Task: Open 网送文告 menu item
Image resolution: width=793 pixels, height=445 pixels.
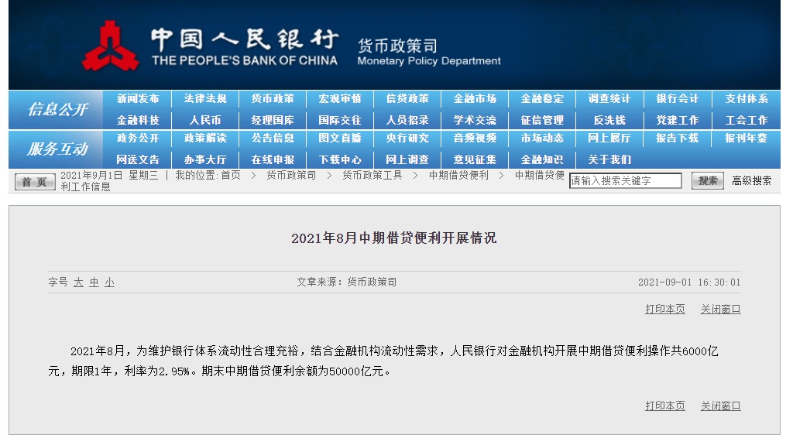Action: point(138,159)
